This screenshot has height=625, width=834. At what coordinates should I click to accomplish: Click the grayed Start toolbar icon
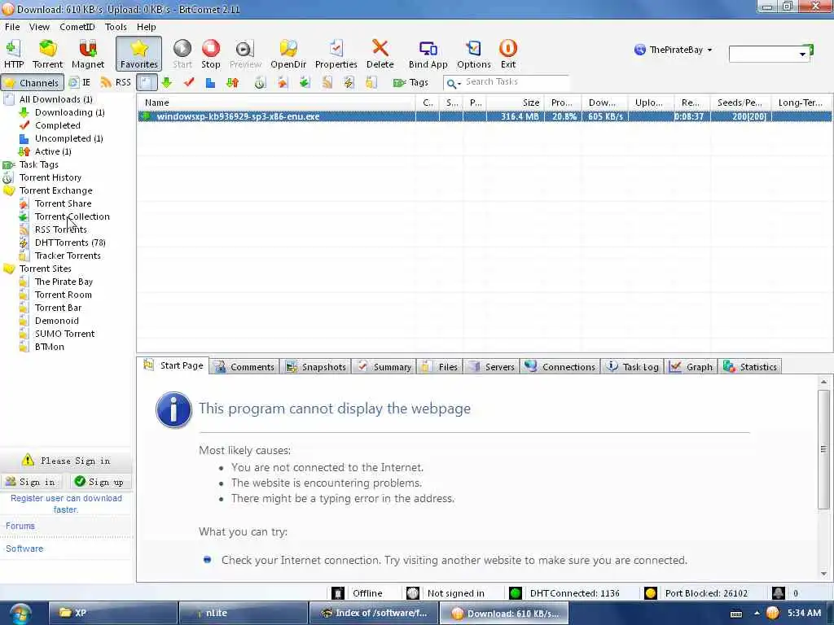click(182, 54)
